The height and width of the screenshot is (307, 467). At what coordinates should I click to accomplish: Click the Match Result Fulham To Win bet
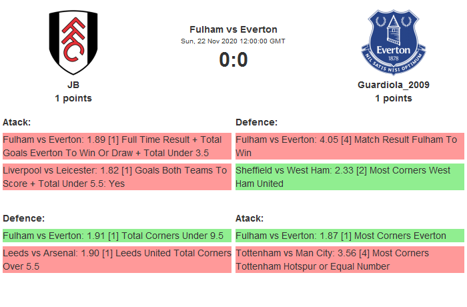click(x=350, y=146)
